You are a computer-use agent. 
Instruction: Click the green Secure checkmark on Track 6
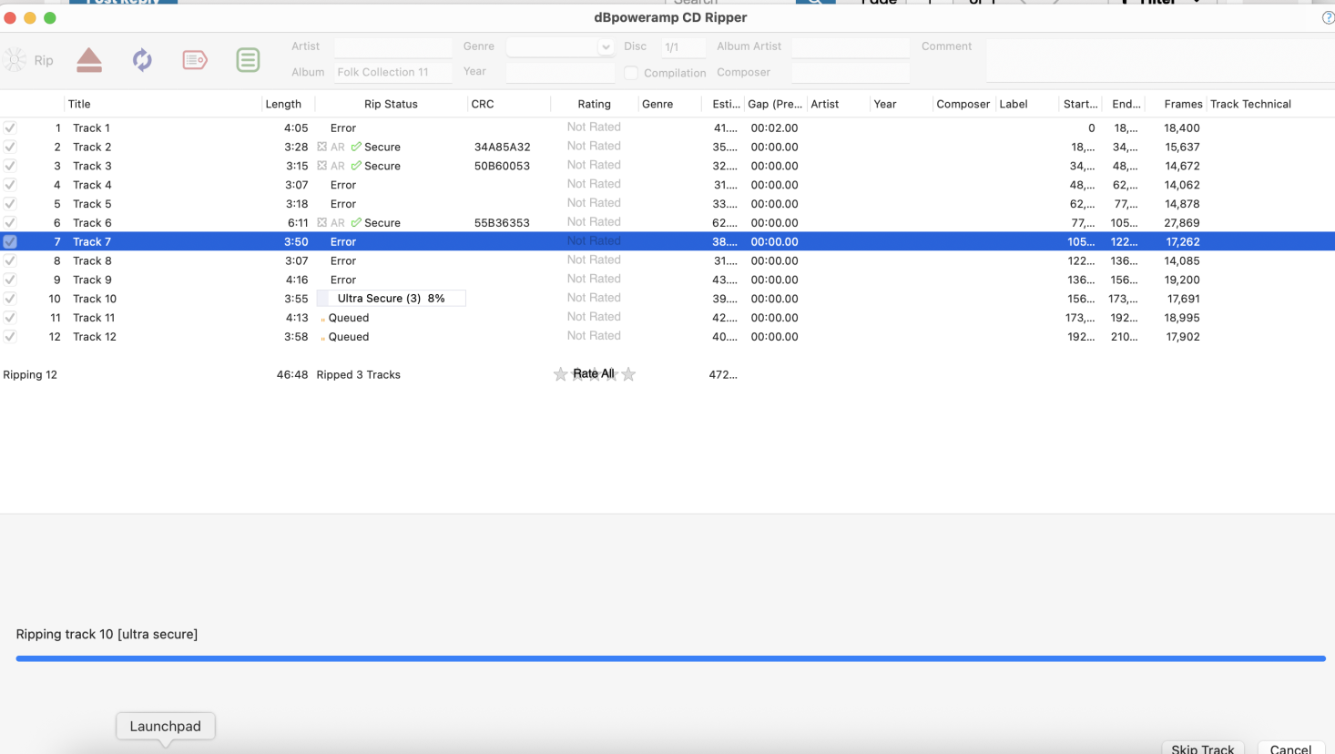click(356, 223)
